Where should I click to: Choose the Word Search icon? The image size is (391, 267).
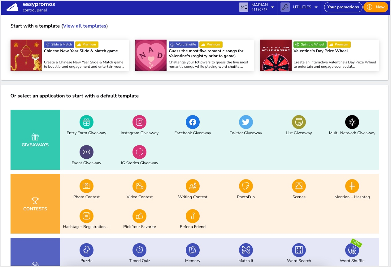pos(299,250)
